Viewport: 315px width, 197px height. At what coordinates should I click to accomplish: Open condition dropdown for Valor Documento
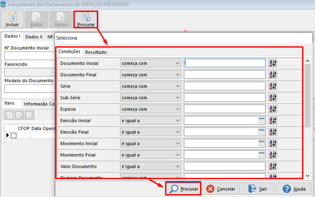pos(150,167)
